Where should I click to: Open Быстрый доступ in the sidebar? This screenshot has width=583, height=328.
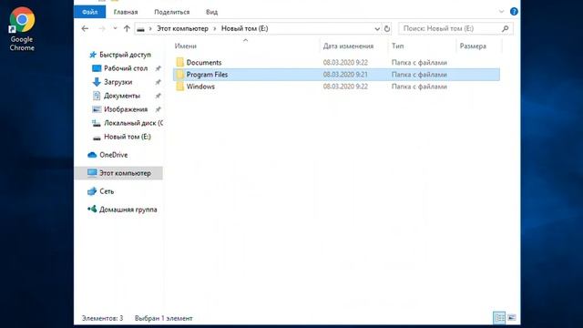125,55
